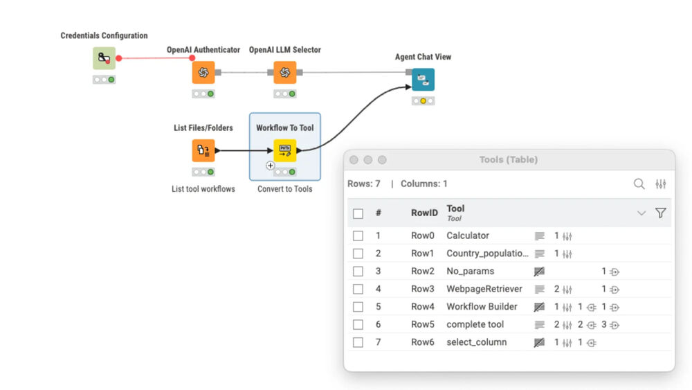Expand the Tool column header chevron
This screenshot has height=390, width=692.
[x=641, y=213]
